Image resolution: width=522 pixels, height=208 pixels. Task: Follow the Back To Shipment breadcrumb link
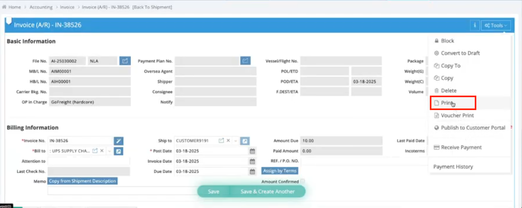pos(152,7)
